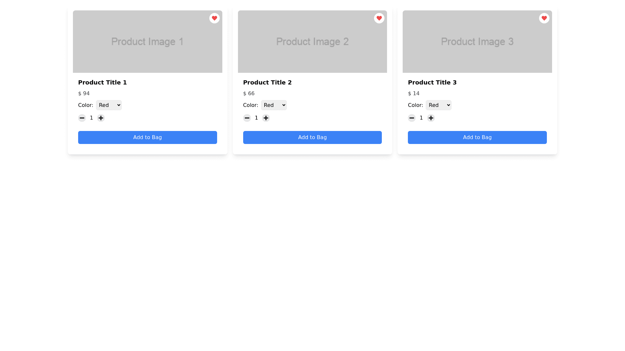Open Color dropdown for Product Title 2

click(273, 105)
